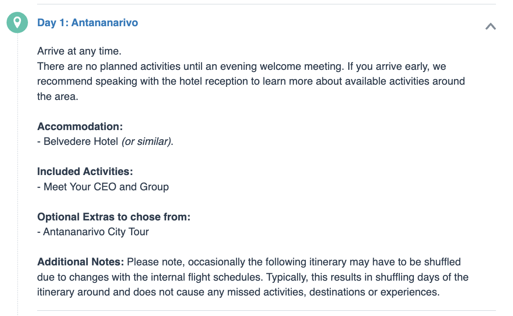Click the 'Arrive at any time.' line
The image size is (513, 316).
pos(79,52)
